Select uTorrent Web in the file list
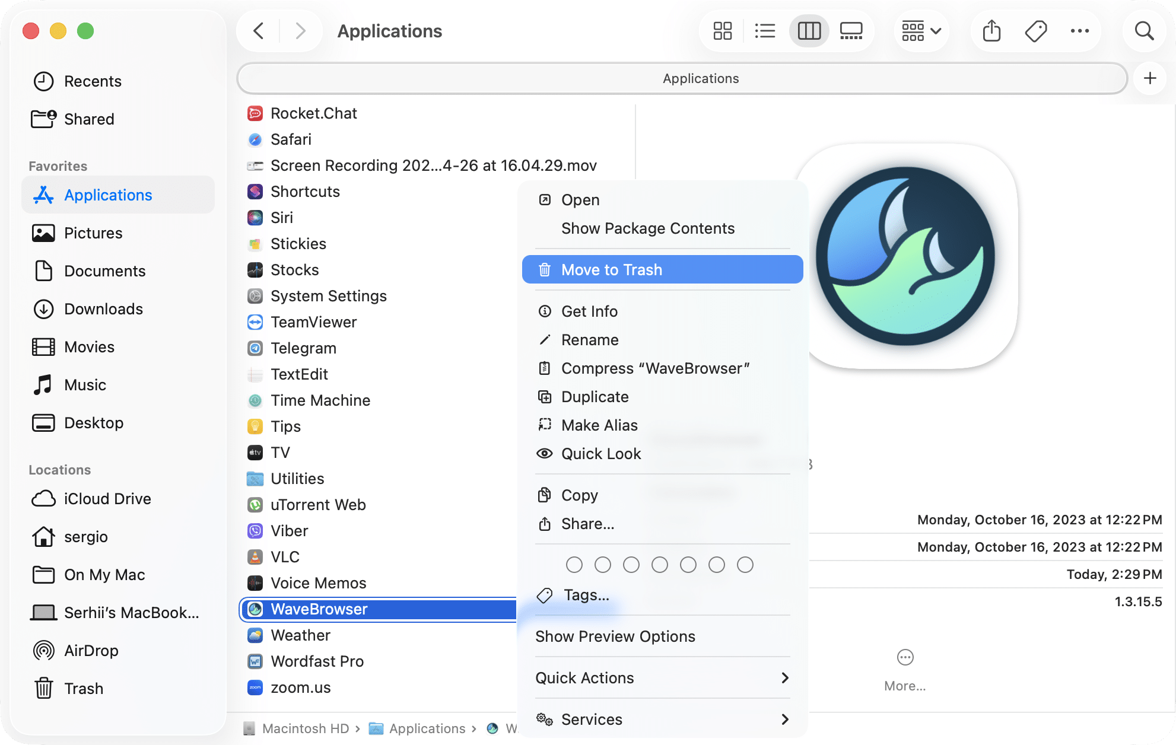Image resolution: width=1176 pixels, height=745 pixels. pos(318,505)
